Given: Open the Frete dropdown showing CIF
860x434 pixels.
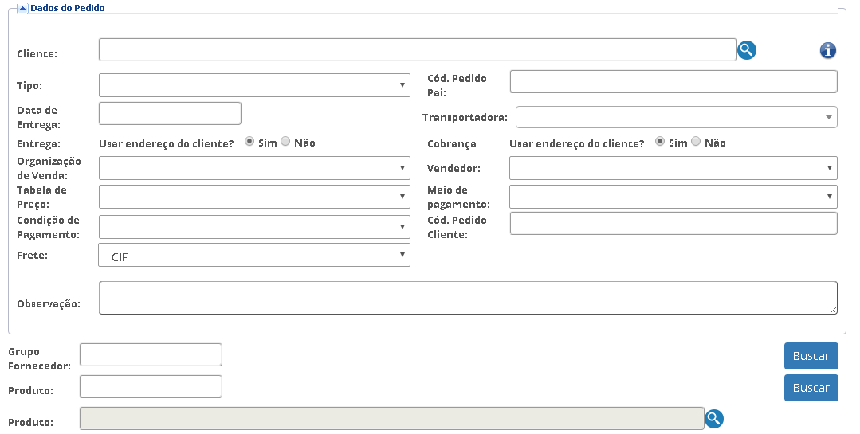Looking at the screenshot, I should tap(254, 256).
